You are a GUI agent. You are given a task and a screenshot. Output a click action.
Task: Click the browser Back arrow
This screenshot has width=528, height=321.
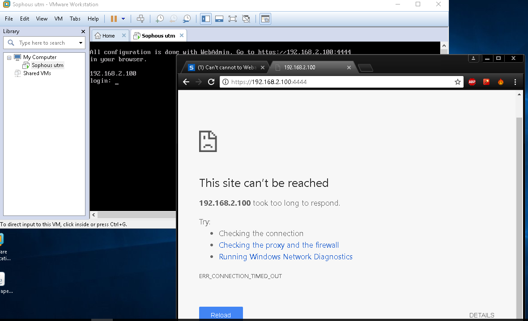[x=186, y=82]
